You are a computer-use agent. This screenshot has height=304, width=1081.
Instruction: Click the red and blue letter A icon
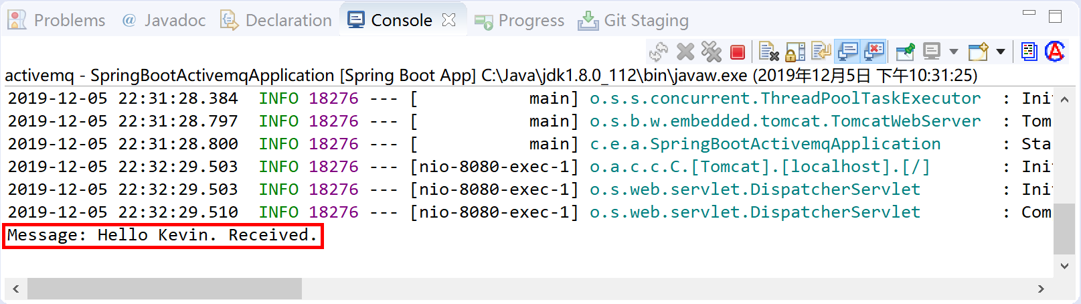click(1055, 52)
